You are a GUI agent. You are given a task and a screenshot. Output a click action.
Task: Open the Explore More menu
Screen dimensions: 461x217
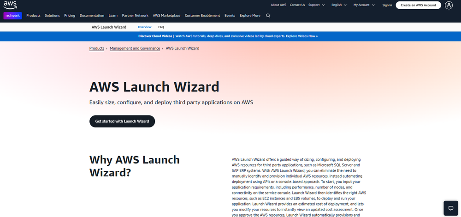point(250,16)
